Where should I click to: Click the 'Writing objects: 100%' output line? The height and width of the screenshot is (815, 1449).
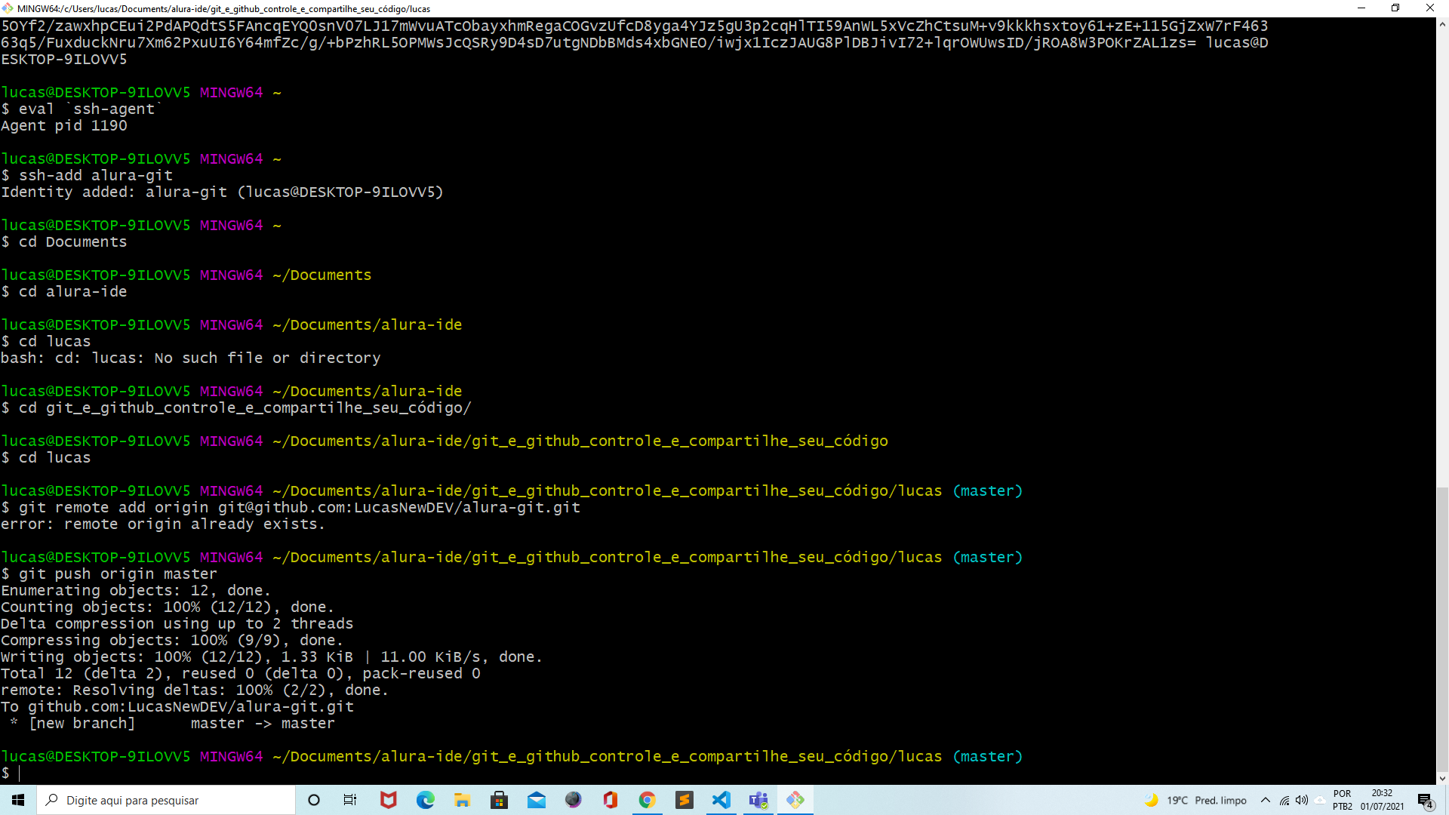pos(272,657)
